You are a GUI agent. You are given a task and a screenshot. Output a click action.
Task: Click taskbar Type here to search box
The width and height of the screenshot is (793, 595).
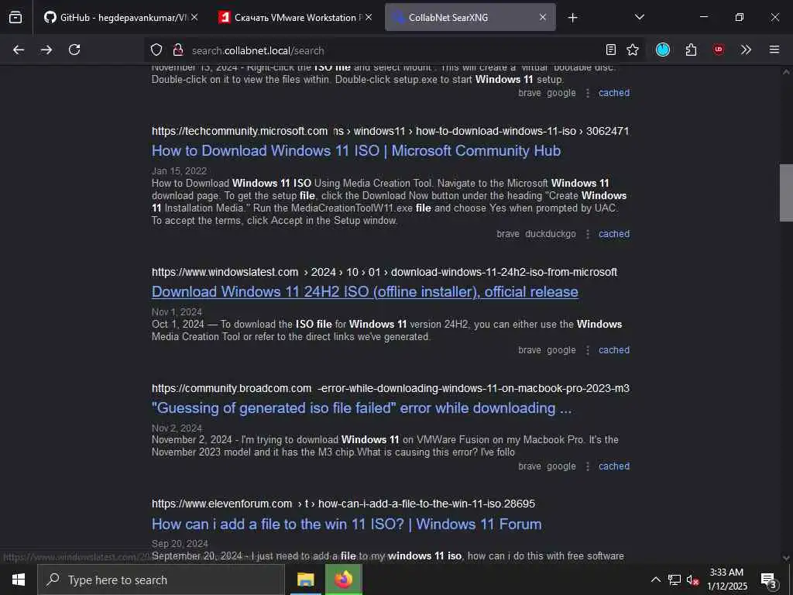coord(161,580)
